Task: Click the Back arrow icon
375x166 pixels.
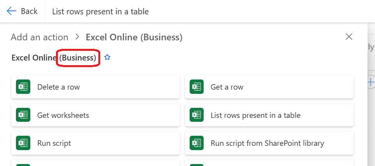Action: (11, 11)
